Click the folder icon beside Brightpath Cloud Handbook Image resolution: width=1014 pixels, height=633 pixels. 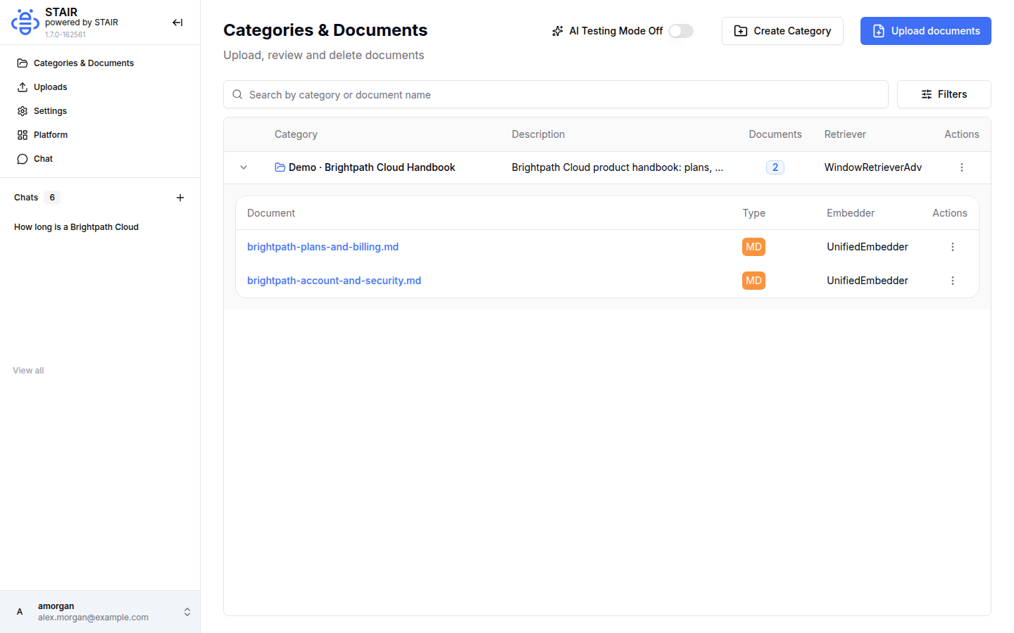coord(280,167)
